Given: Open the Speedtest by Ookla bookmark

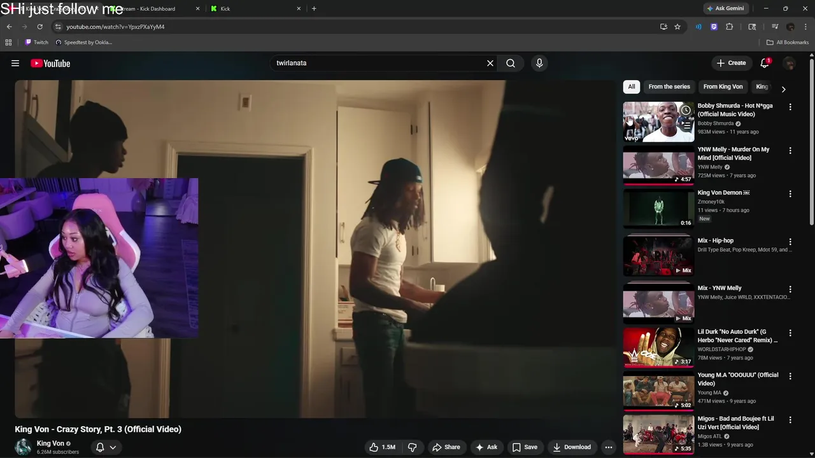Looking at the screenshot, I should point(83,43).
